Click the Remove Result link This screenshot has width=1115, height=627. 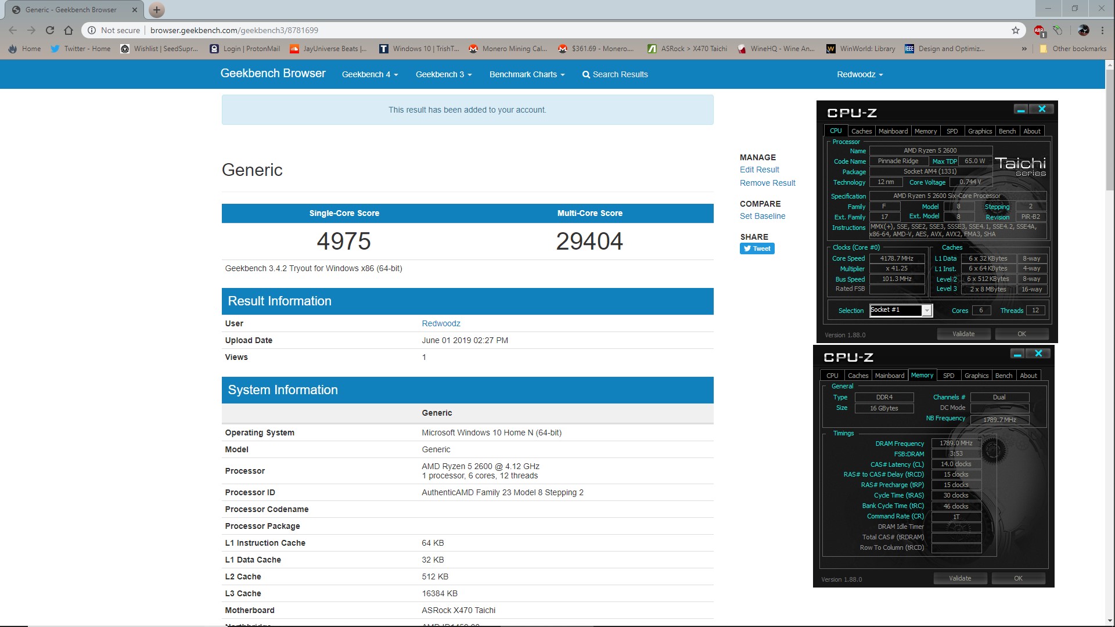767,183
